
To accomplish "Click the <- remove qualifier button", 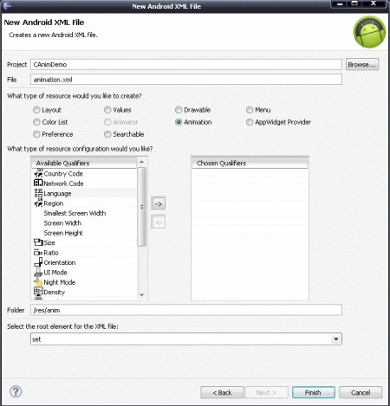I will coord(159,222).
